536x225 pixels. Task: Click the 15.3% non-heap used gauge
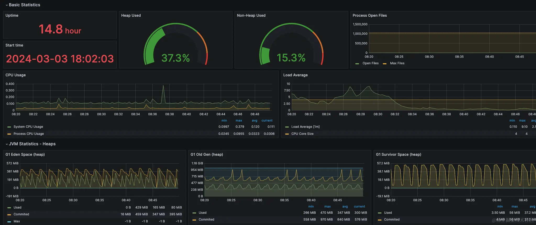click(291, 44)
